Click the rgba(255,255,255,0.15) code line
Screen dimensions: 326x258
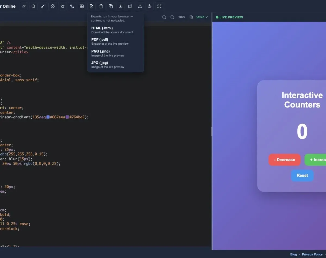(24, 154)
